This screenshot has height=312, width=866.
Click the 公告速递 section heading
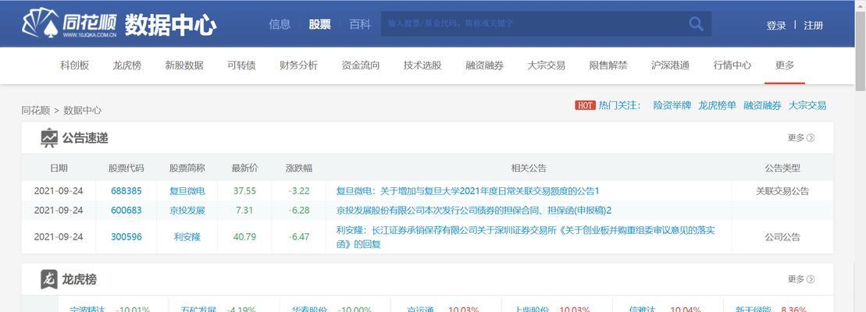tap(85, 138)
